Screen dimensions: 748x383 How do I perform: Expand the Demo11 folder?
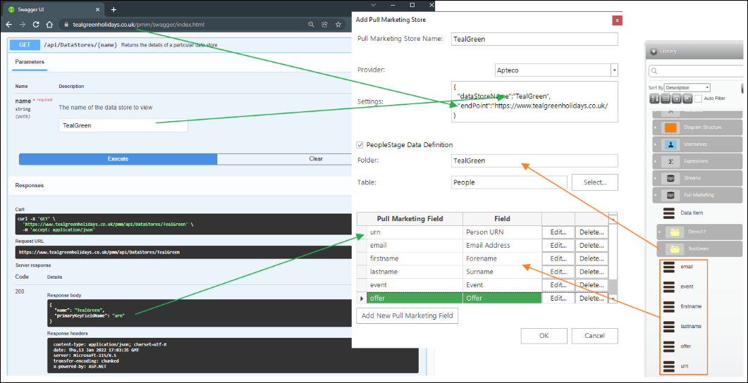pyautogui.click(x=660, y=232)
